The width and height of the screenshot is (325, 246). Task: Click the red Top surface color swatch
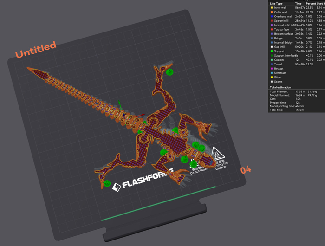coord(272,29)
